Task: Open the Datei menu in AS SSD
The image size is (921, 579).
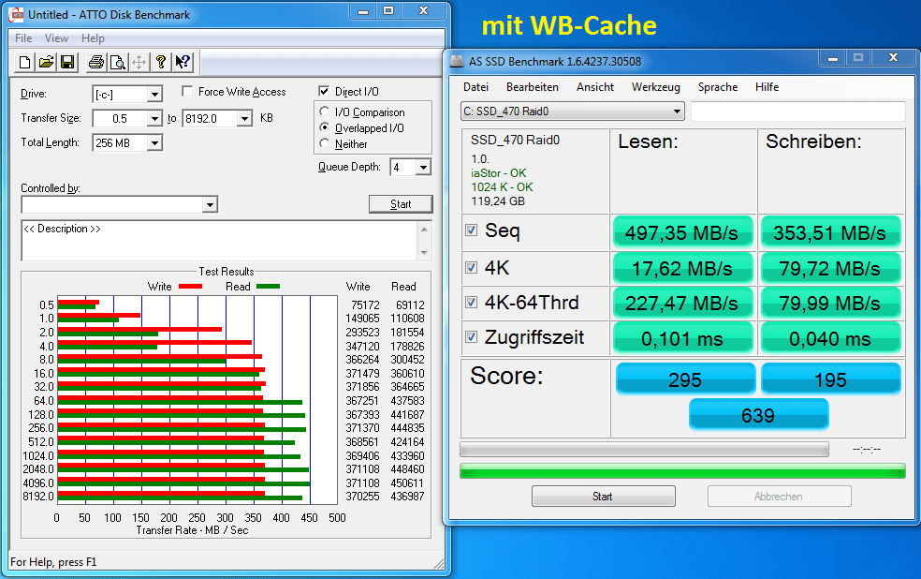Action: click(x=475, y=87)
